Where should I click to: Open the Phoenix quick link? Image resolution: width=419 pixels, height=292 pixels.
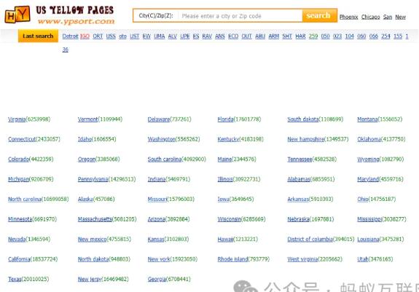pos(348,17)
